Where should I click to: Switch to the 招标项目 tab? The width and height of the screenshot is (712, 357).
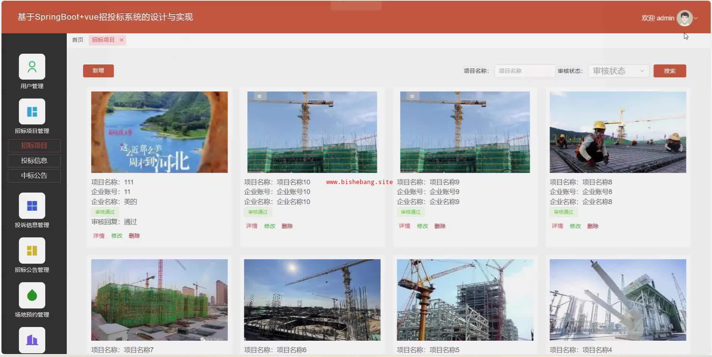pyautogui.click(x=103, y=40)
